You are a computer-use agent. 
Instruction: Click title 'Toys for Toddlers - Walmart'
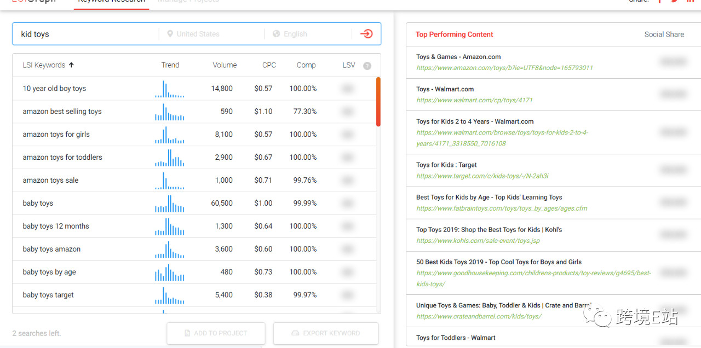[456, 338]
